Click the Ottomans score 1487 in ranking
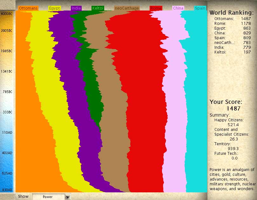This screenshot has width=257, height=200. coord(246,19)
